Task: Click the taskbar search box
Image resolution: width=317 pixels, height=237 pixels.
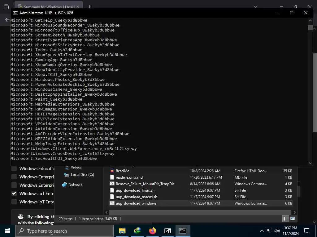Action: (x=64, y=231)
